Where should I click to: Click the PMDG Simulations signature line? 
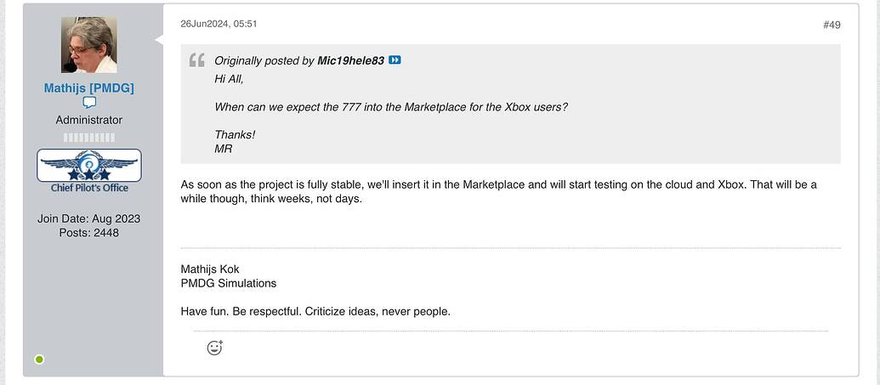click(x=229, y=283)
